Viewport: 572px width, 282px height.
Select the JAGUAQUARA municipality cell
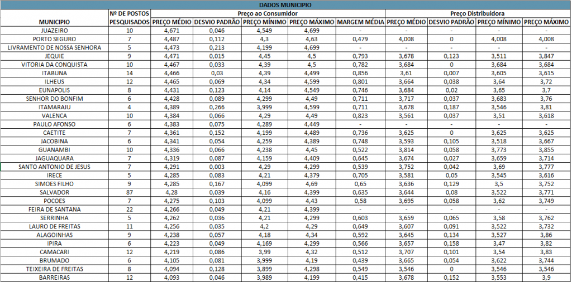click(54, 158)
